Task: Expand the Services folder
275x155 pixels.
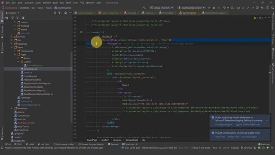Action: [x=12, y=37]
